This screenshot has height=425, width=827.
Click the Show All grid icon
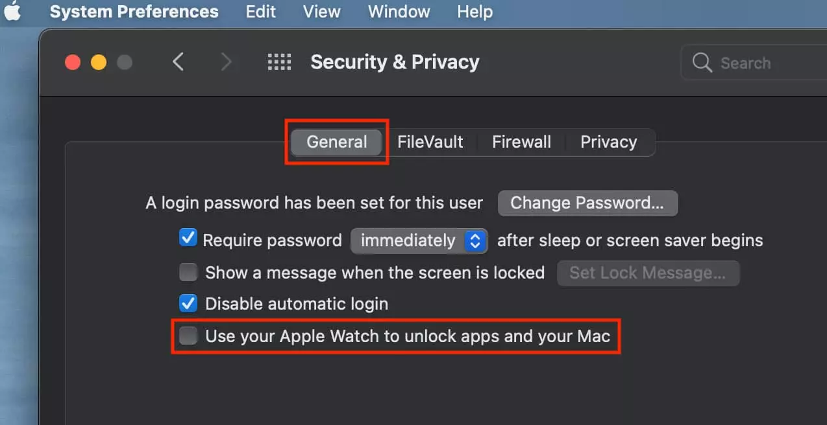[279, 62]
